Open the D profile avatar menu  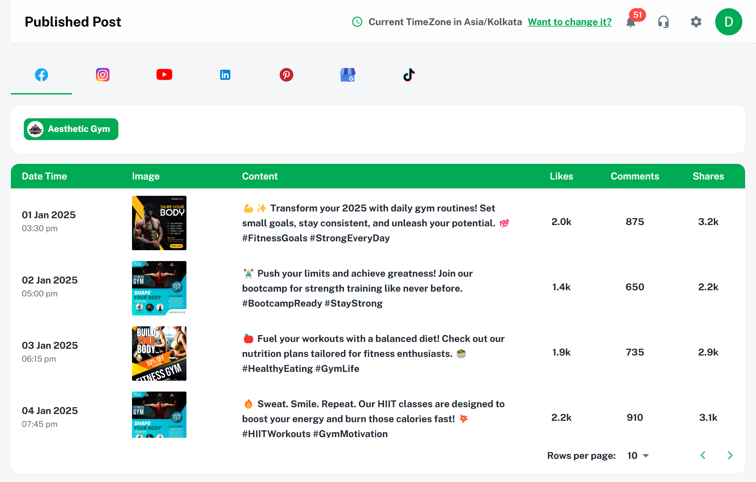click(729, 22)
